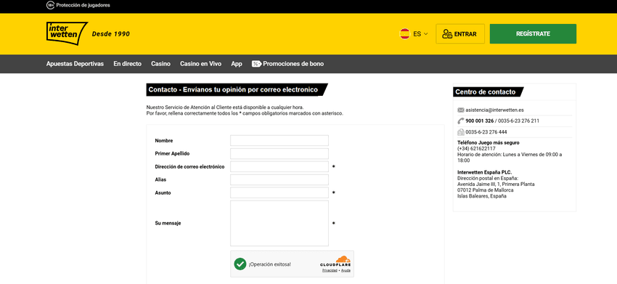Viewport: 617px width, 284px height.
Task: Click the Spanish flag icon
Action: 405,34
